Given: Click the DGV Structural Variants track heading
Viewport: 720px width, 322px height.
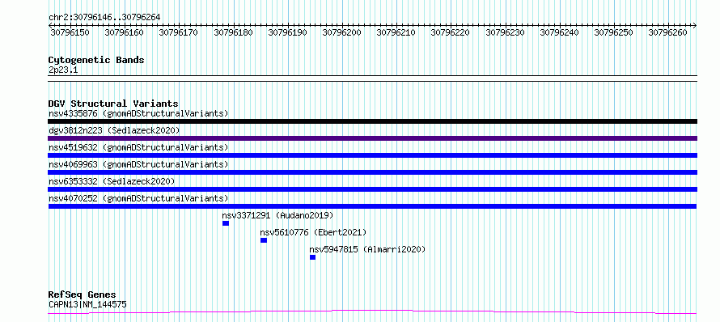Looking at the screenshot, I should point(113,104).
